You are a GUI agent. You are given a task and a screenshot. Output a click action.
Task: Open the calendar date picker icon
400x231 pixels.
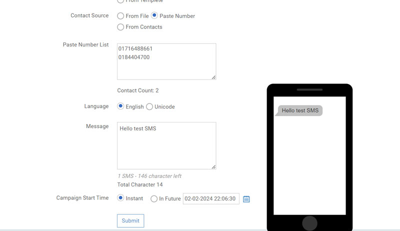[x=246, y=199]
